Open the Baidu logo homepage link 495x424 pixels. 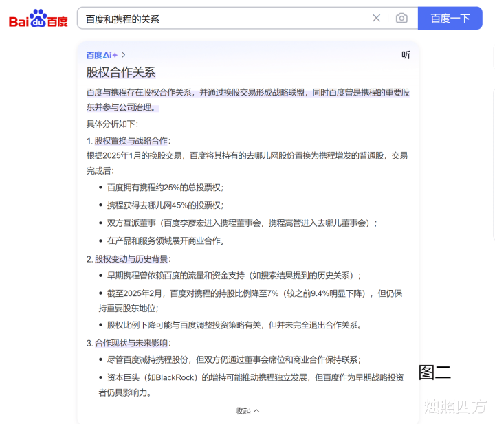tap(38, 19)
